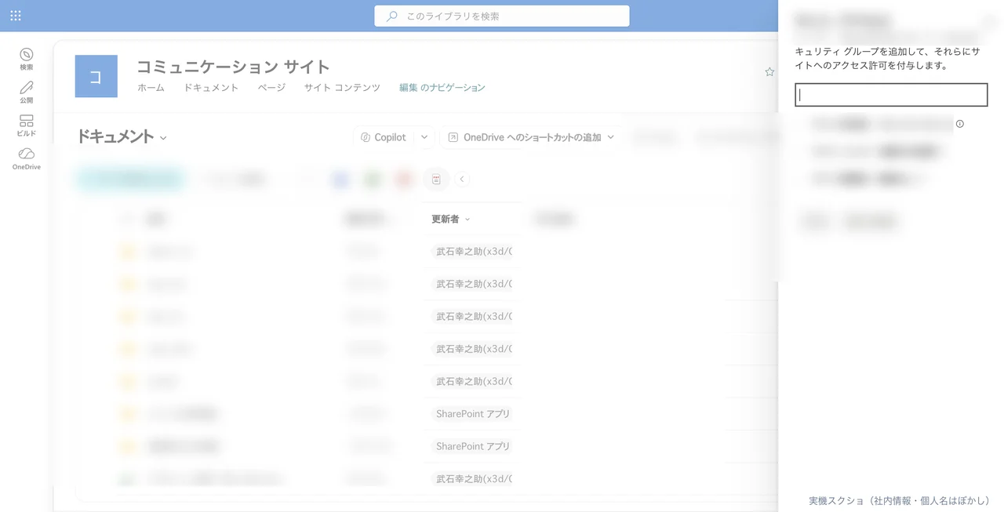
Task: Click the 編集 のナビゲーション link
Action: pyautogui.click(x=442, y=88)
